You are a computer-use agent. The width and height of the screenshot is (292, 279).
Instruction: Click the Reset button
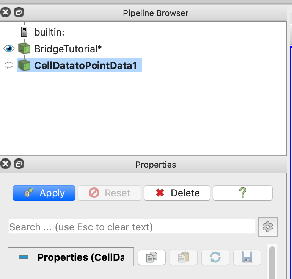[110, 193]
